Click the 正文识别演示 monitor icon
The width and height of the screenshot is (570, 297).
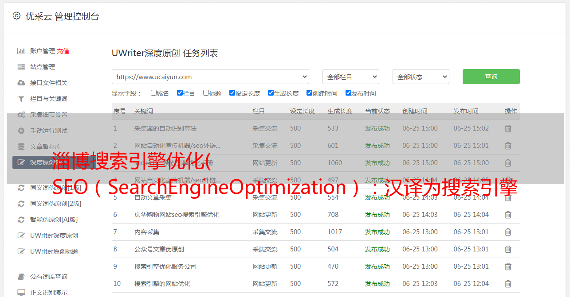[x=21, y=293]
